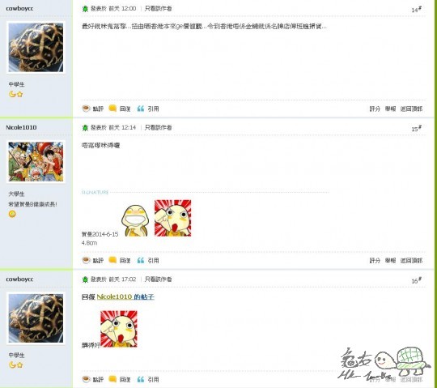Click the reply bubble icon in post 15
Viewport: 437px width, 388px height.
112,260
